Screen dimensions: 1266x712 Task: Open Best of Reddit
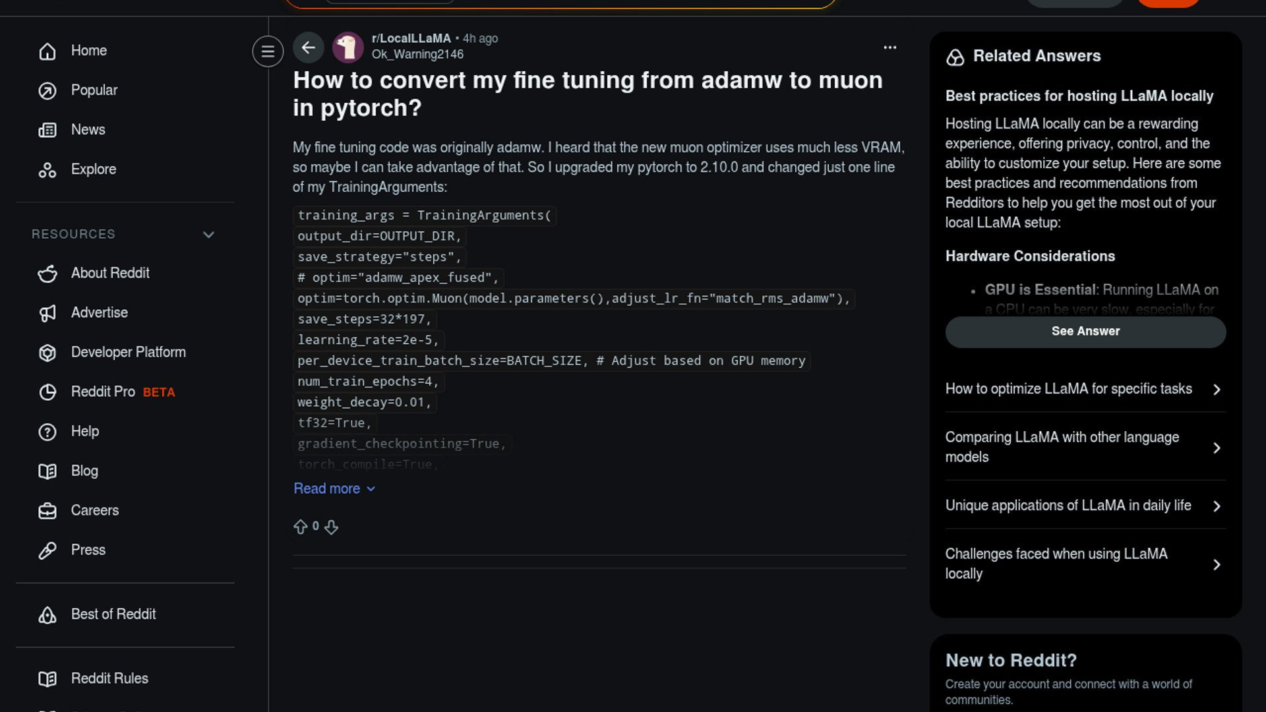point(113,614)
